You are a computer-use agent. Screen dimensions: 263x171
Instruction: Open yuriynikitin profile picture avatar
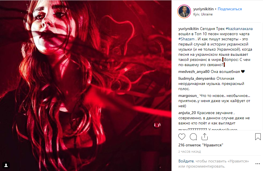click(x=184, y=11)
